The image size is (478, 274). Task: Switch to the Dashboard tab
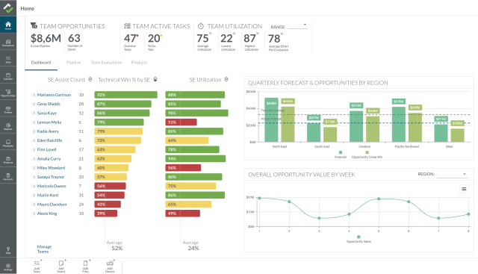click(x=41, y=63)
